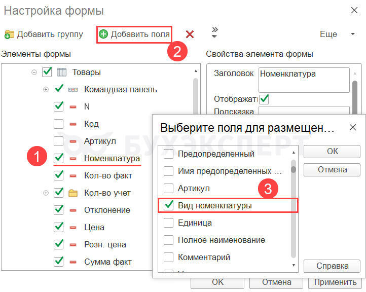
Task: Click the Справка help button
Action: click(x=332, y=266)
